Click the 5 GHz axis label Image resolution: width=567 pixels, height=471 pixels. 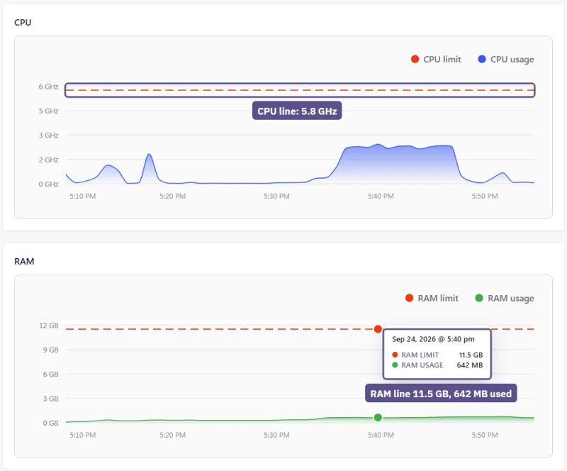tap(48, 111)
